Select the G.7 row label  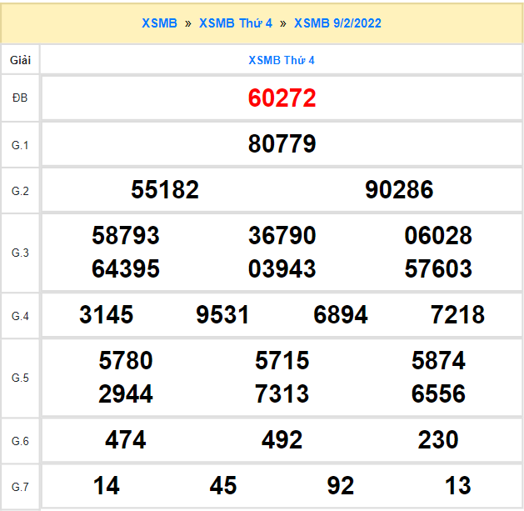(20, 486)
